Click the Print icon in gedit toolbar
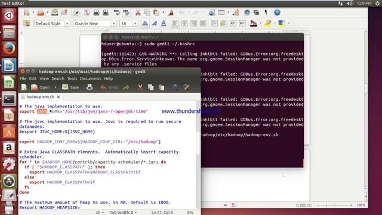This screenshot has width=382, height=215. (90, 87)
